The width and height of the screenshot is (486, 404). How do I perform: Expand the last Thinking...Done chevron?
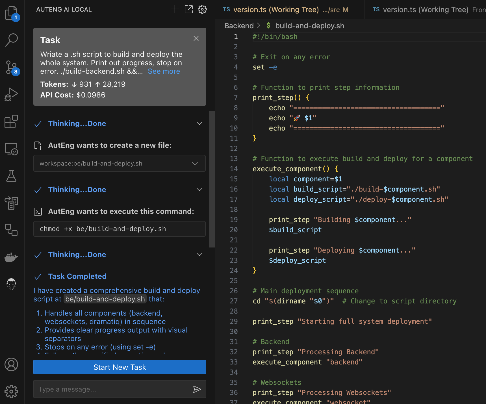coord(199,255)
